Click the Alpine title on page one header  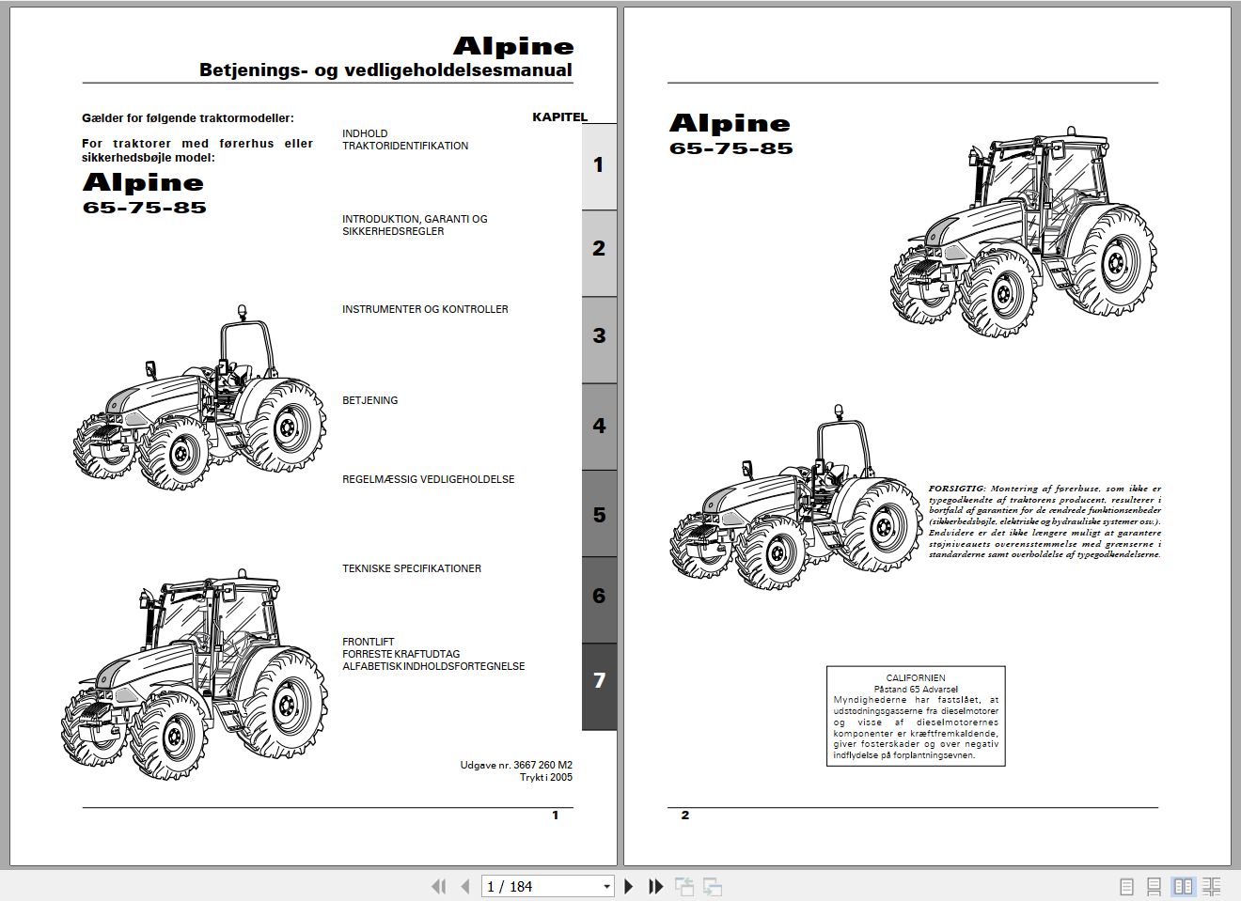pos(513,46)
